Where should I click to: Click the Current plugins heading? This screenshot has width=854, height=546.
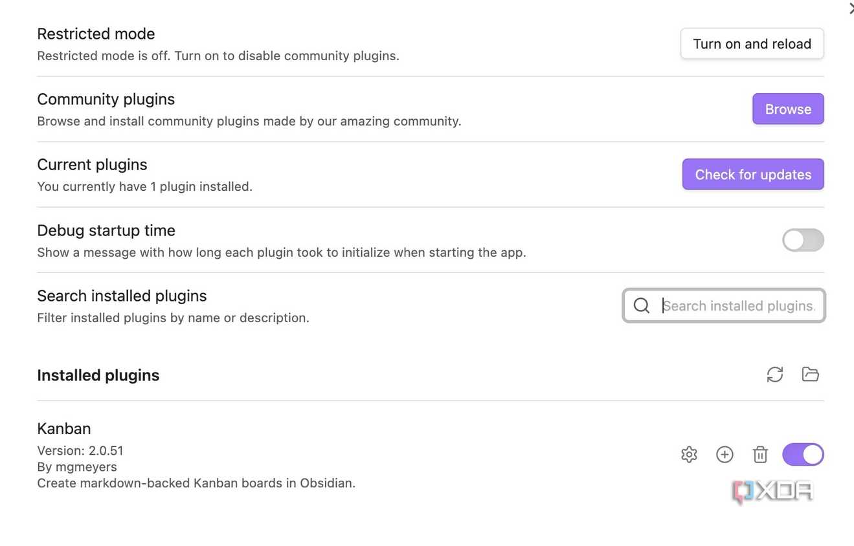(92, 164)
